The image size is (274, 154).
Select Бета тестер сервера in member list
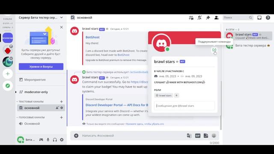click(x=248, y=46)
